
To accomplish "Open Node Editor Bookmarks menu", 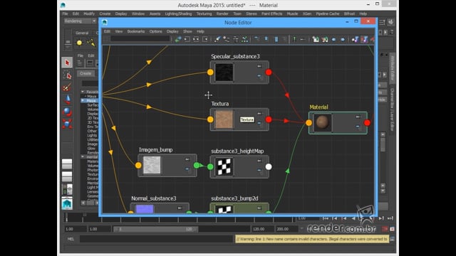I will (x=136, y=31).
